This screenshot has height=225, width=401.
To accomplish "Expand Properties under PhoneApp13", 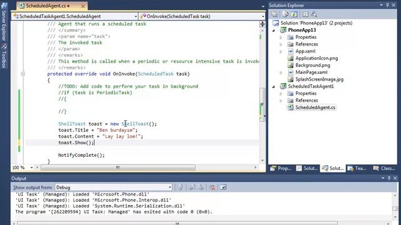I will 281,37.
